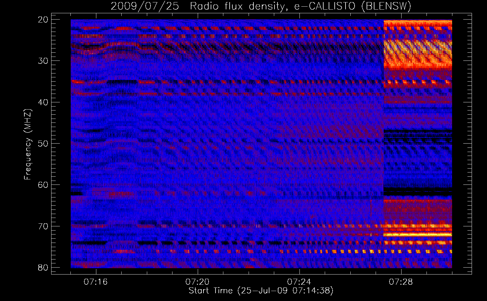Viewport: 487px width, 301px height.
Task: Click the bright yellow emission band near 72 MHz
Action: coord(418,234)
